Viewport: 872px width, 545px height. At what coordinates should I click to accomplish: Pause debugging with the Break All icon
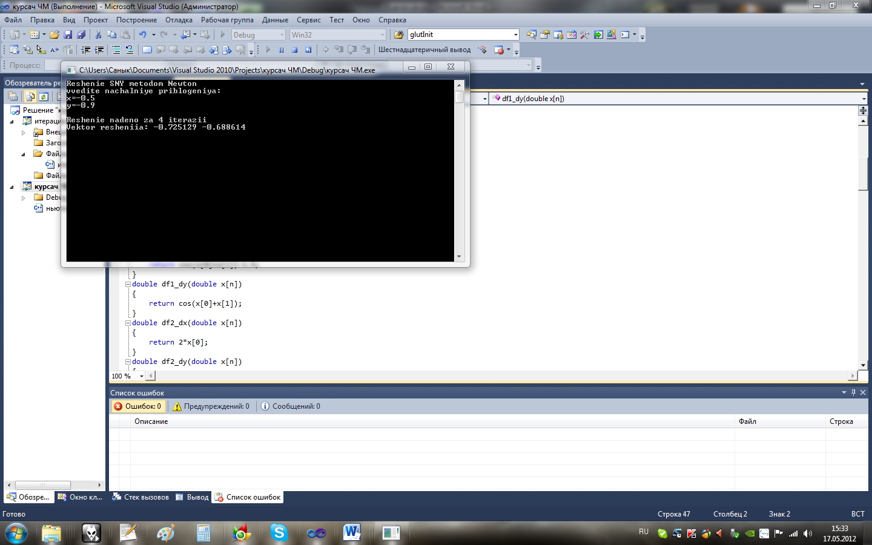pyautogui.click(x=281, y=50)
